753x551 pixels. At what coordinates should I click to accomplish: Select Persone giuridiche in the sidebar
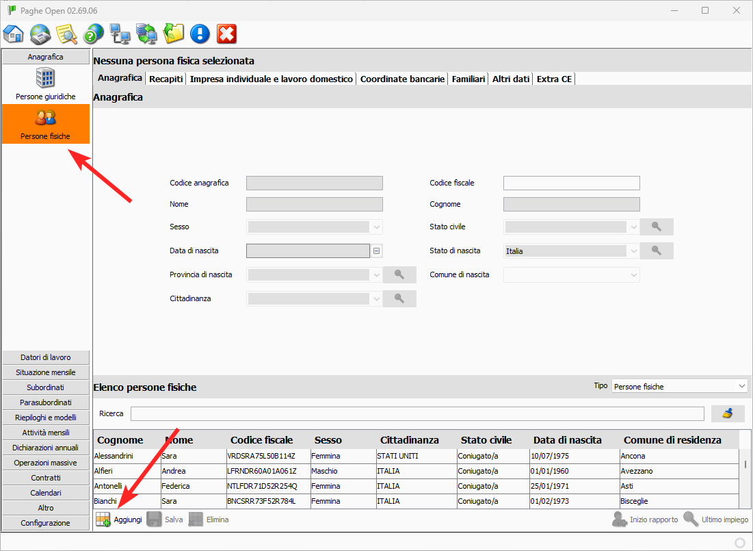pos(46,84)
